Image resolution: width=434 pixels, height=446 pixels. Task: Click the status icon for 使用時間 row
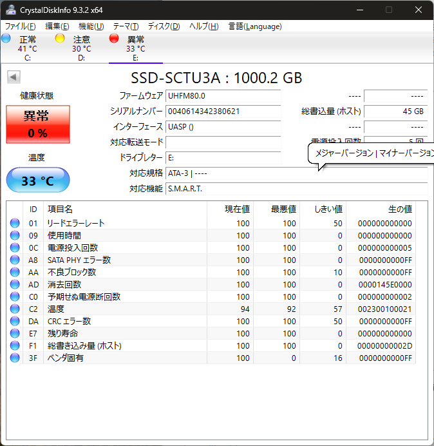(x=15, y=235)
